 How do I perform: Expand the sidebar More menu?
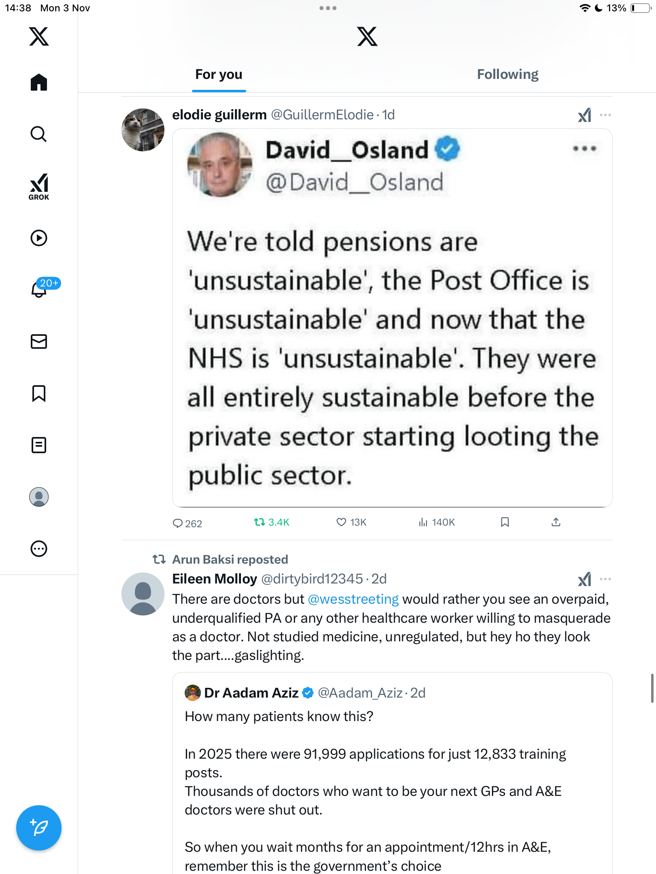coord(39,549)
